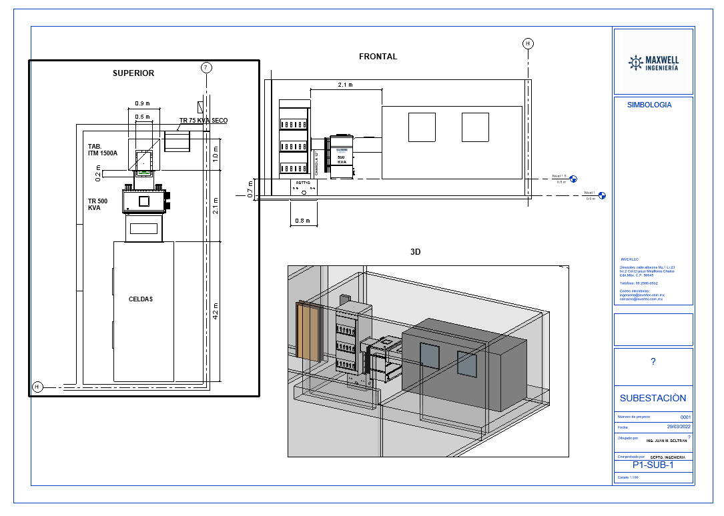Select the 0.2 m dimension
Viewport: 724px width, 516px height.
coord(98,173)
